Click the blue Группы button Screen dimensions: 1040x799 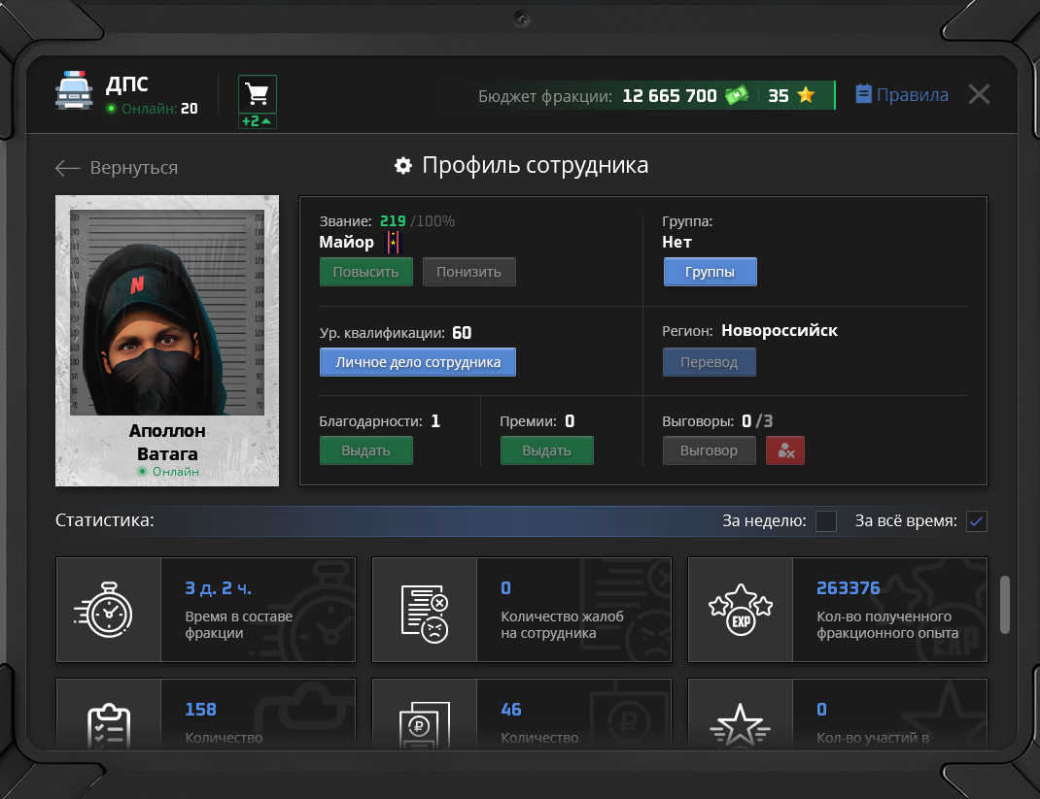(x=710, y=272)
